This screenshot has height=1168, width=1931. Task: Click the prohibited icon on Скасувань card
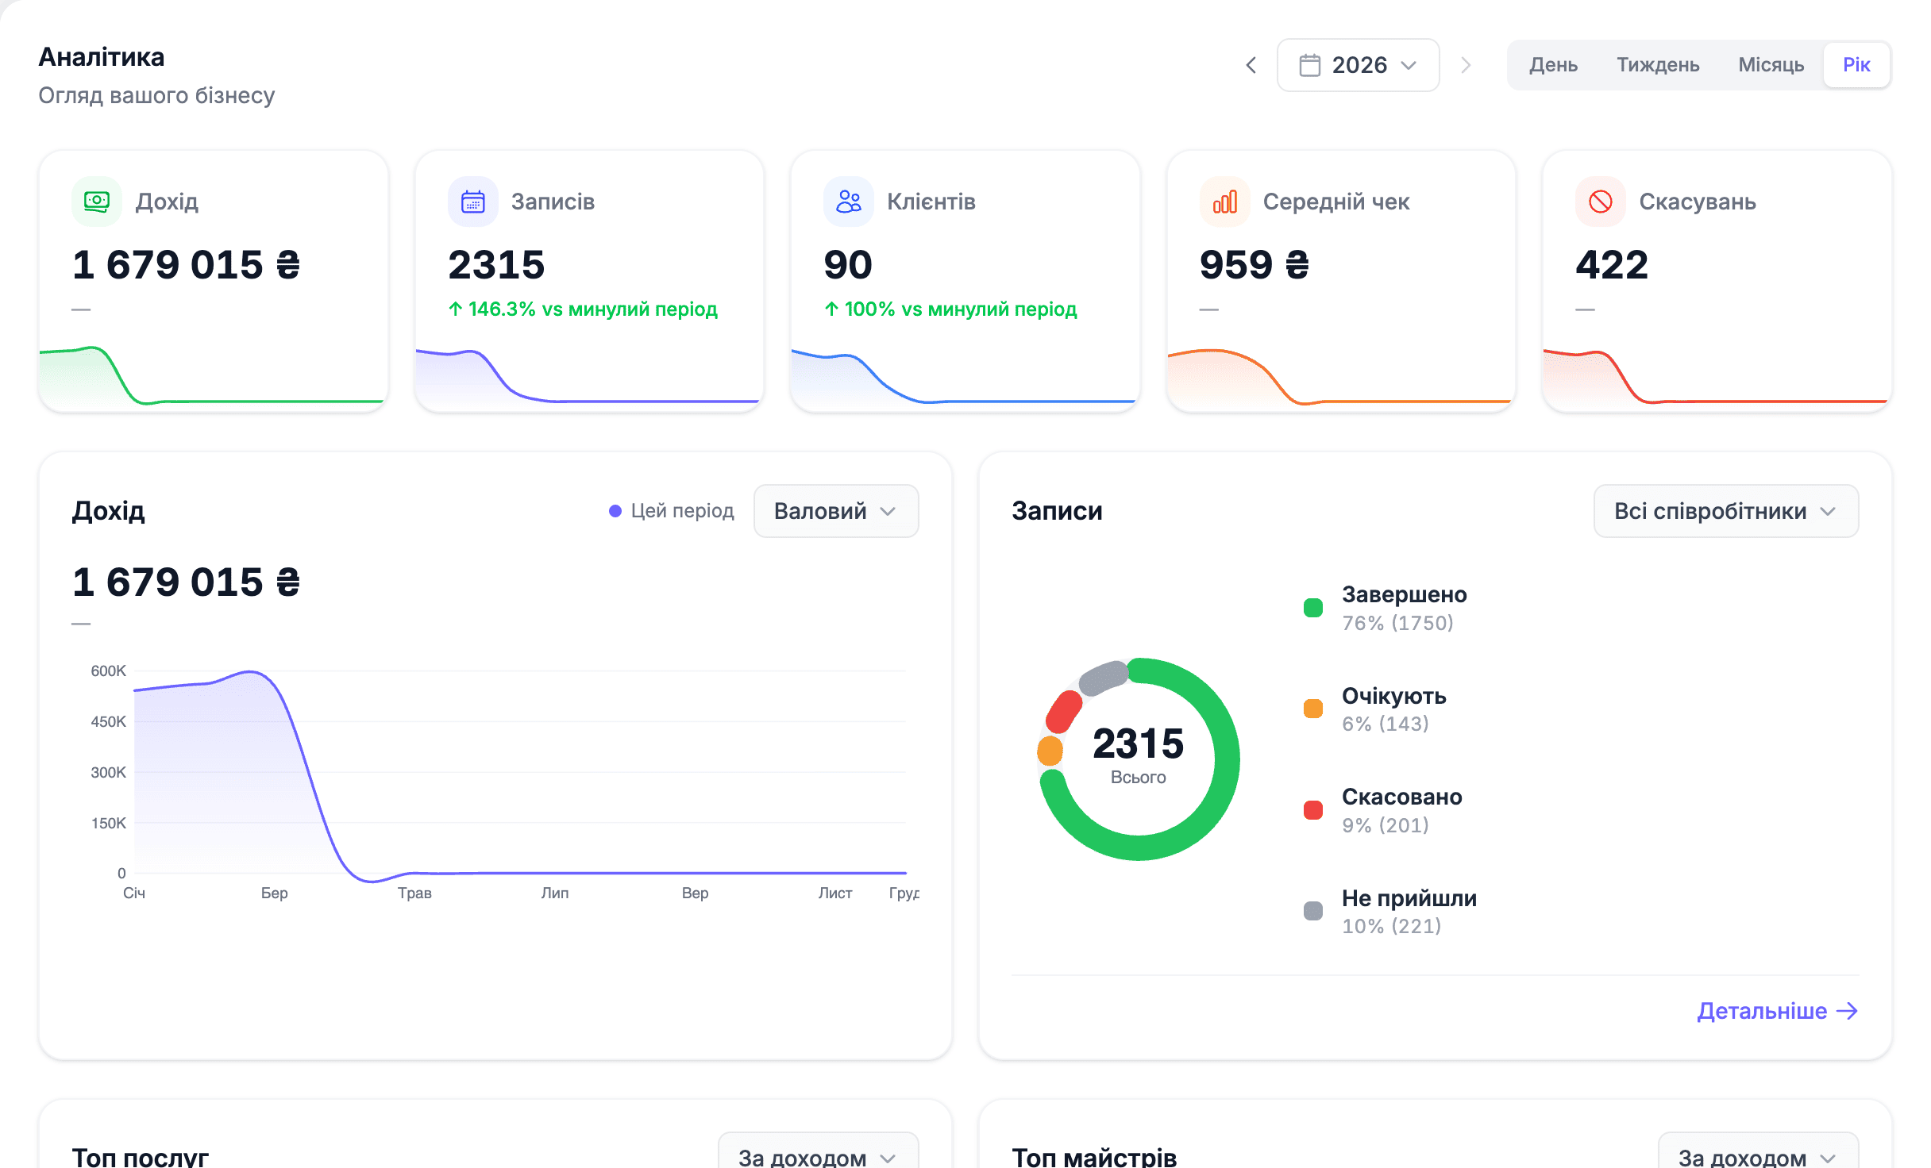[1601, 202]
